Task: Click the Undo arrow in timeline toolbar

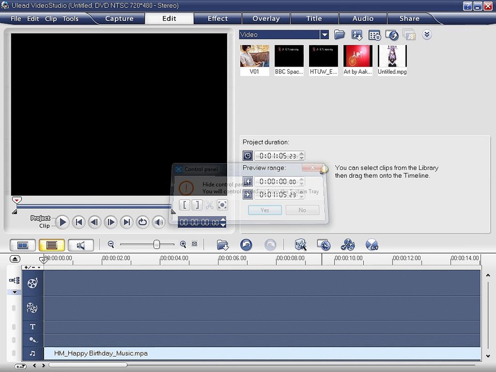Action: coord(246,244)
